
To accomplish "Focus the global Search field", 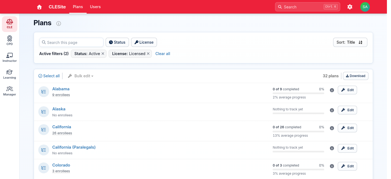I will (x=308, y=7).
